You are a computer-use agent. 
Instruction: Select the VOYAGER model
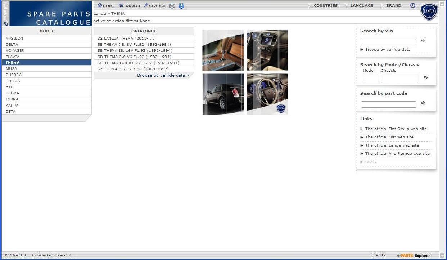(47, 50)
